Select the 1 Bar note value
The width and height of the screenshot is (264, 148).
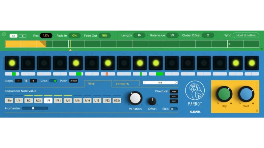(9, 101)
